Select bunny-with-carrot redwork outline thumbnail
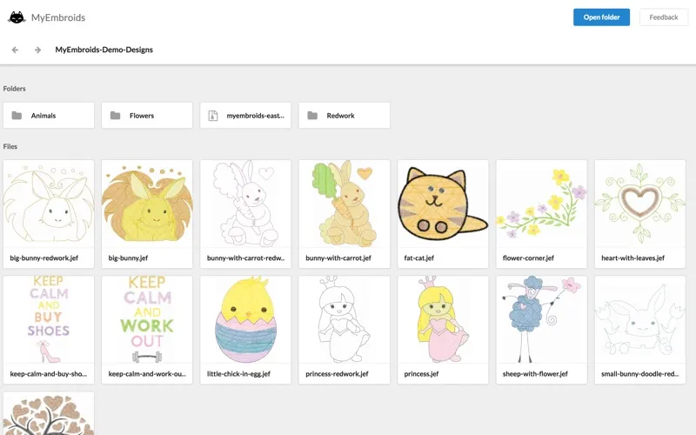 245,204
